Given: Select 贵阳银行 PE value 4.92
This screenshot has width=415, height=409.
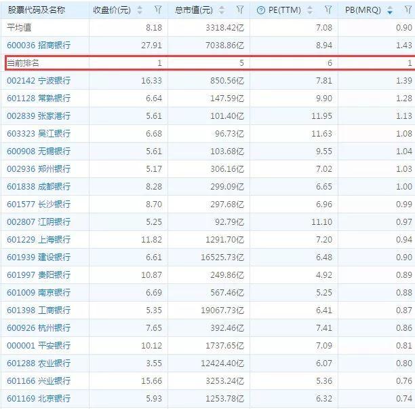Looking at the screenshot, I should pyautogui.click(x=324, y=275).
